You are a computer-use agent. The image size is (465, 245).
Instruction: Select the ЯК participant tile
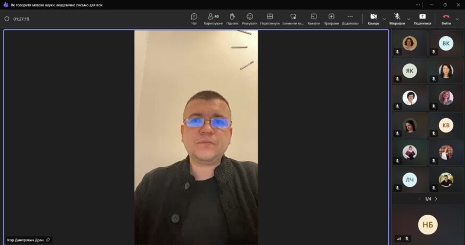410,70
